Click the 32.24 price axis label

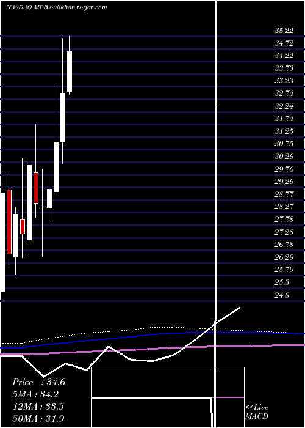284,106
